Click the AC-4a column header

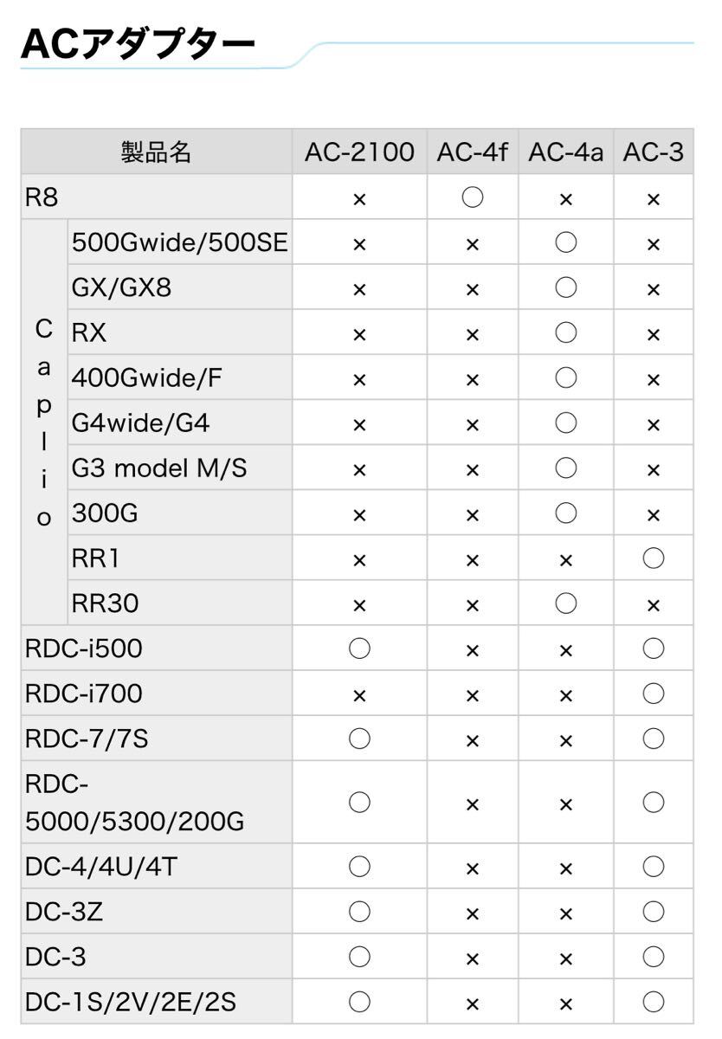[565, 152]
